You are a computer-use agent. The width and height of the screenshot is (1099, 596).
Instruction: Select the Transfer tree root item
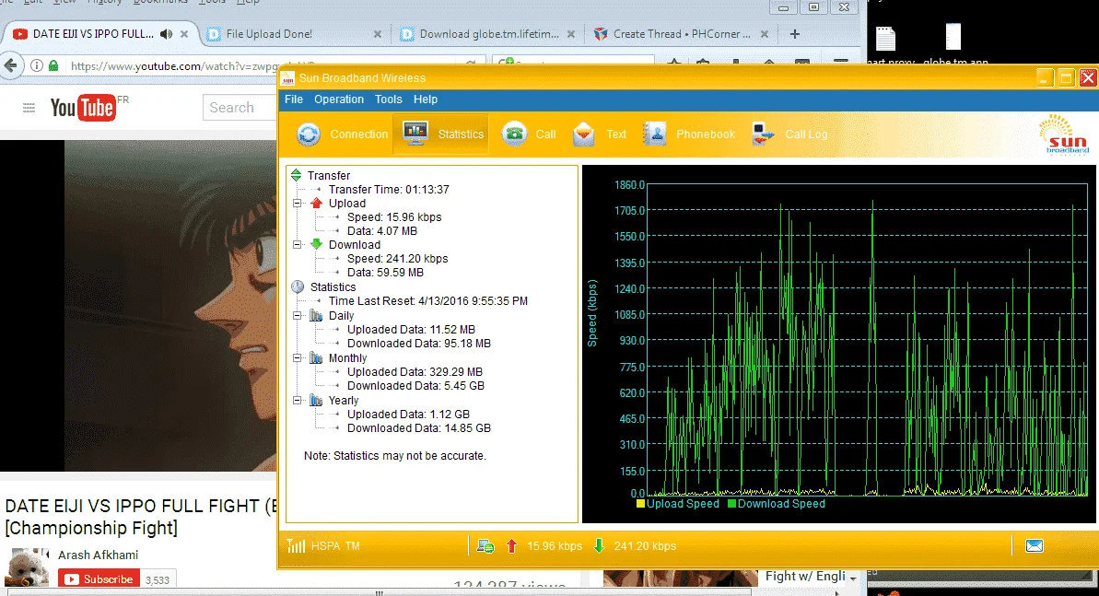click(x=329, y=175)
